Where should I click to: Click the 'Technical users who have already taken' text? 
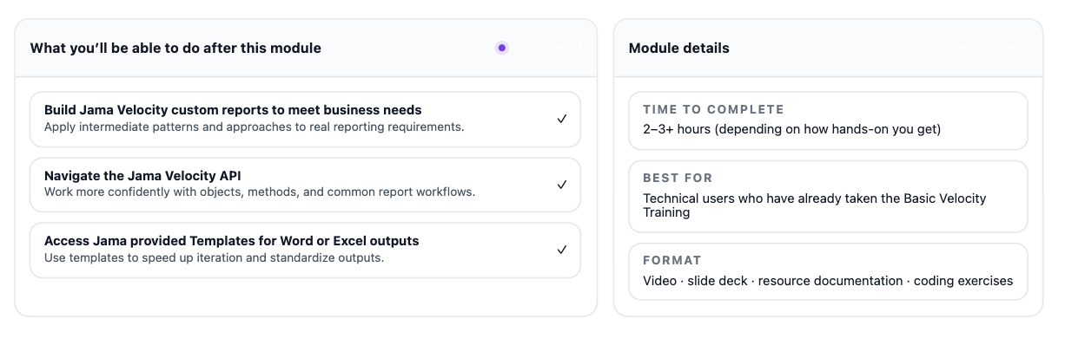815,205
